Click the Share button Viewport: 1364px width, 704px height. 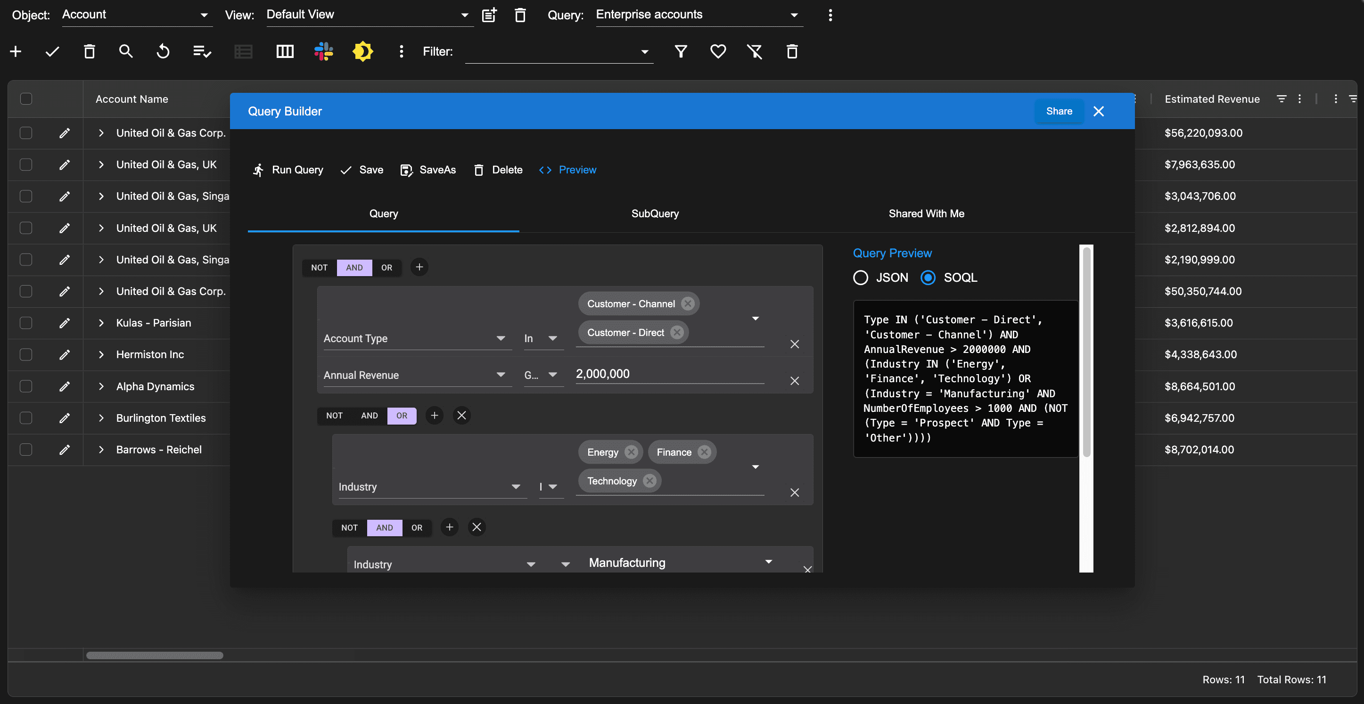[x=1059, y=111]
